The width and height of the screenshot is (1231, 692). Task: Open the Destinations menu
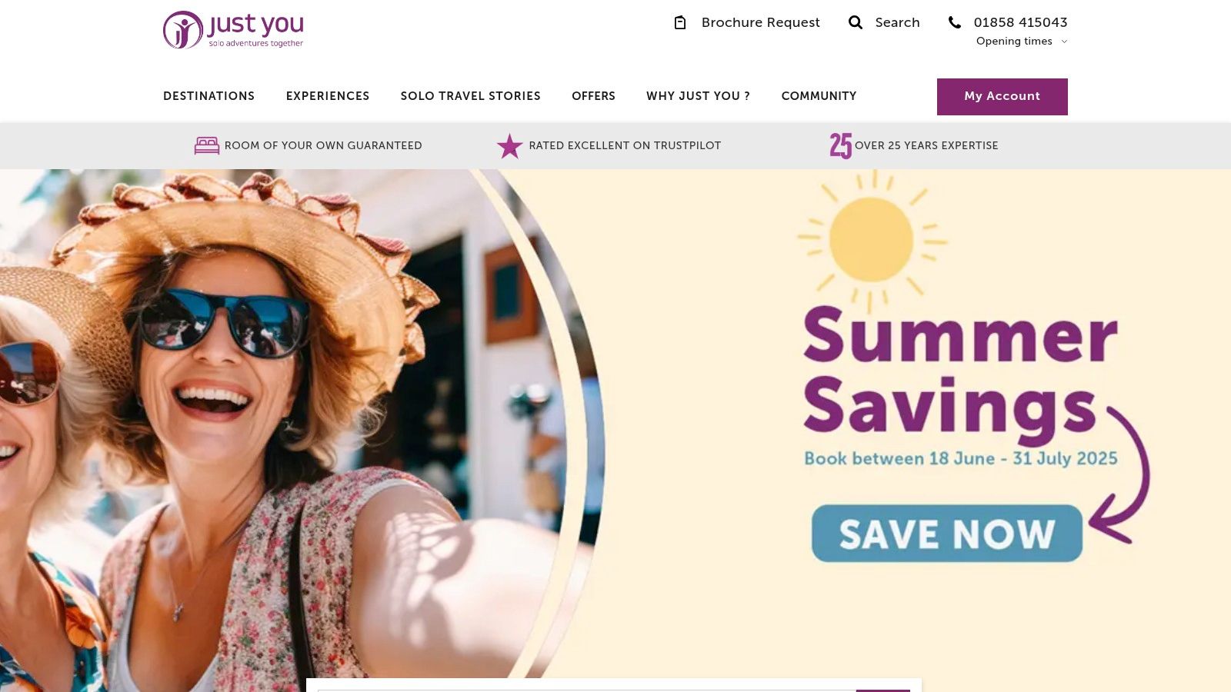pos(209,96)
